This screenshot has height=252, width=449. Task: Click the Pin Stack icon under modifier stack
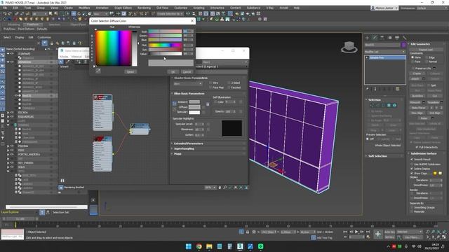[x=368, y=89]
